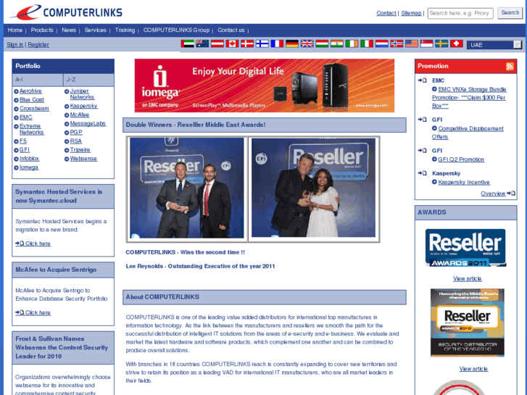The image size is (527, 395).
Task: Select the German flag icon
Action: pos(292,44)
